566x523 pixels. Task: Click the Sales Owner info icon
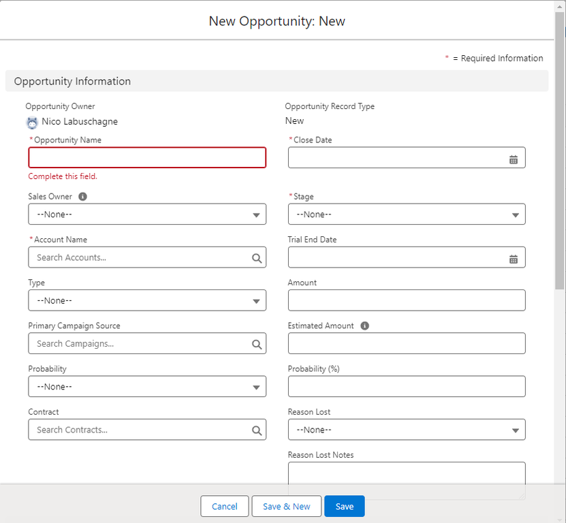(x=82, y=196)
